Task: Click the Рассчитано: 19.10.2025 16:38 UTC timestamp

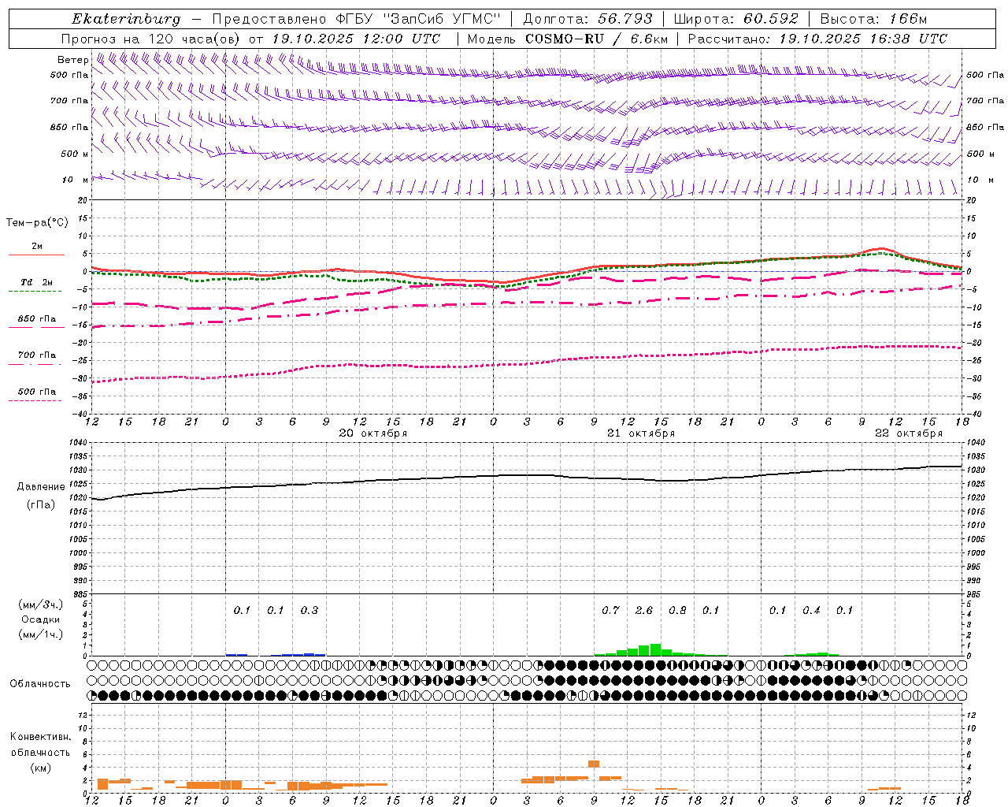Action: point(817,39)
